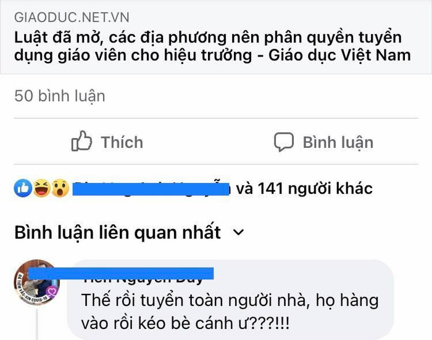Open the Wow surprised reaction emoji
This screenshot has width=432, height=340.
coord(60,188)
